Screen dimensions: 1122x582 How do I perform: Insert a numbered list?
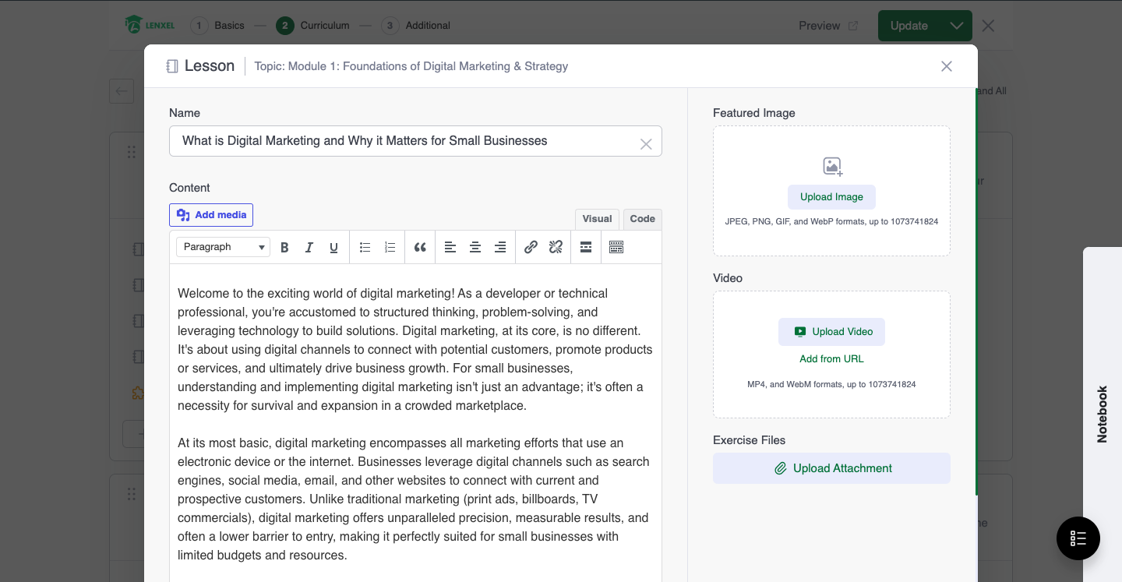point(390,247)
